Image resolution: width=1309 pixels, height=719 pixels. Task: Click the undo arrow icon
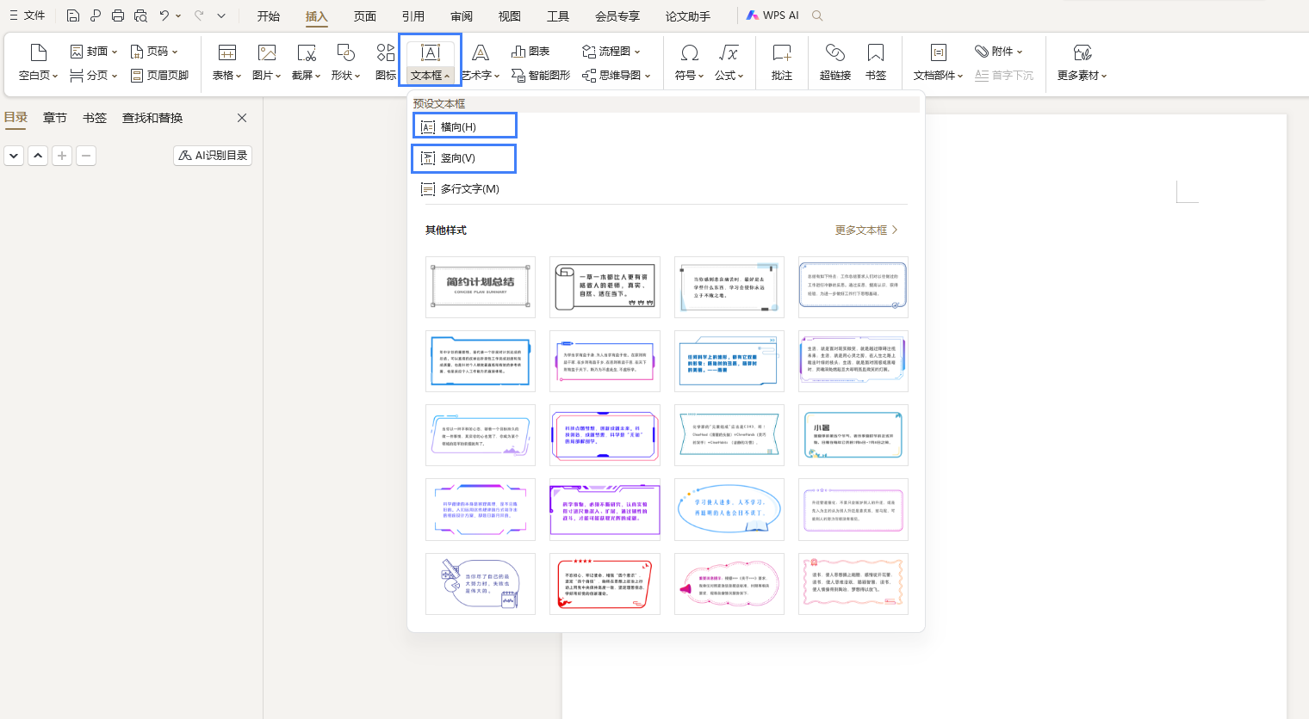[x=164, y=15]
